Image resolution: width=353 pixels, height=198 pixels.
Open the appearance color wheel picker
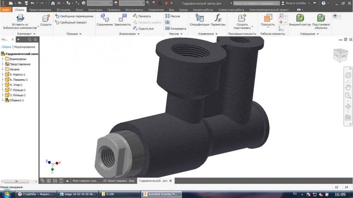pyautogui.click(x=116, y=3)
